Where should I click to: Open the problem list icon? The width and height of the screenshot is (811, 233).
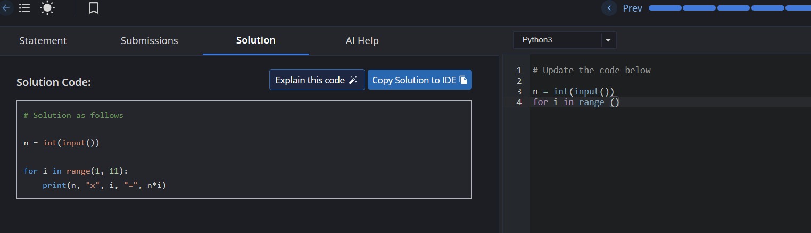click(x=24, y=8)
